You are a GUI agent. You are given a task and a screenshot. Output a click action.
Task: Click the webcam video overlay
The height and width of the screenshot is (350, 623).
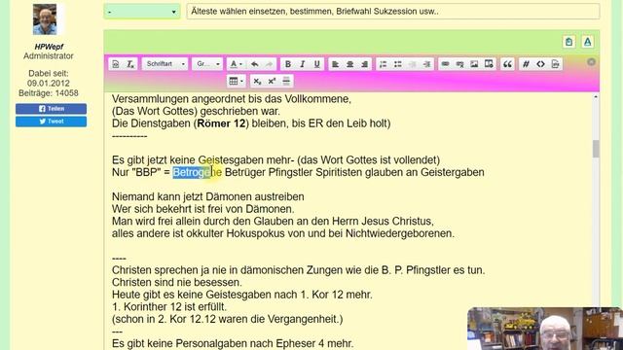[545, 329]
